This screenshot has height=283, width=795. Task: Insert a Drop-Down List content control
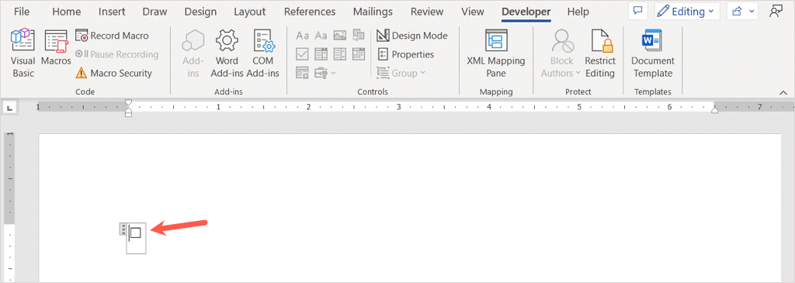coord(340,53)
